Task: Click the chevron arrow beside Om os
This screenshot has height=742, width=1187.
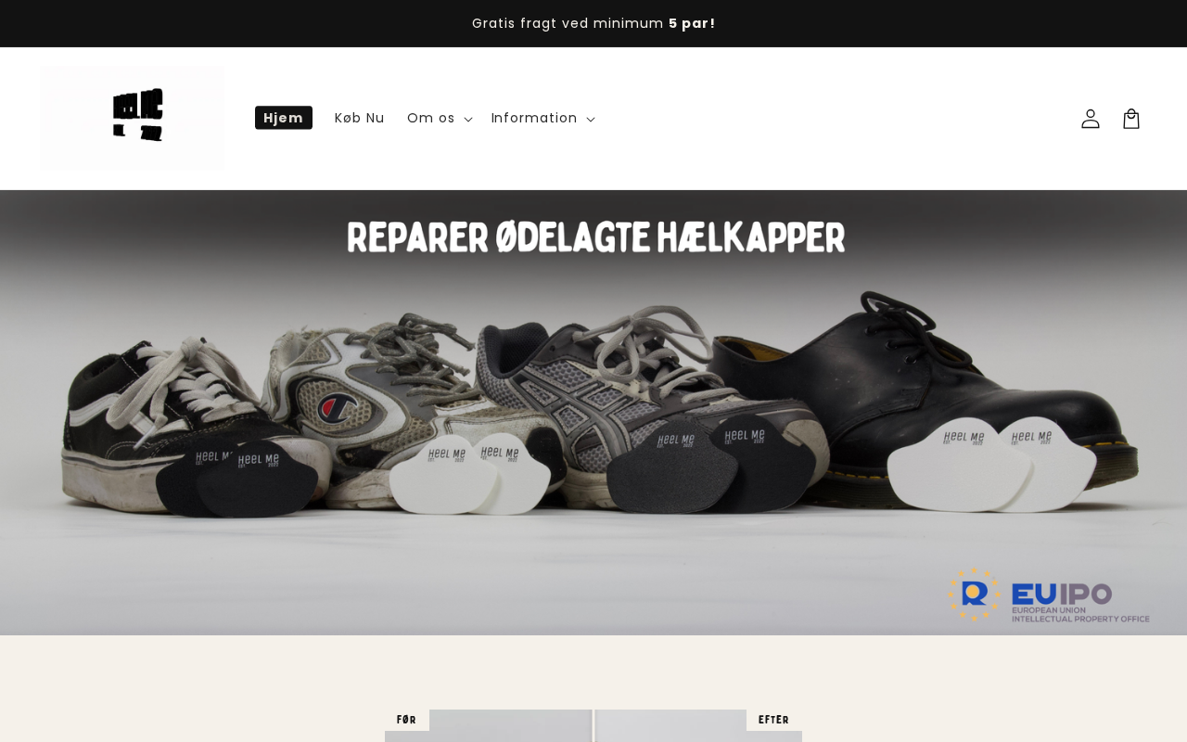Action: click(x=468, y=120)
